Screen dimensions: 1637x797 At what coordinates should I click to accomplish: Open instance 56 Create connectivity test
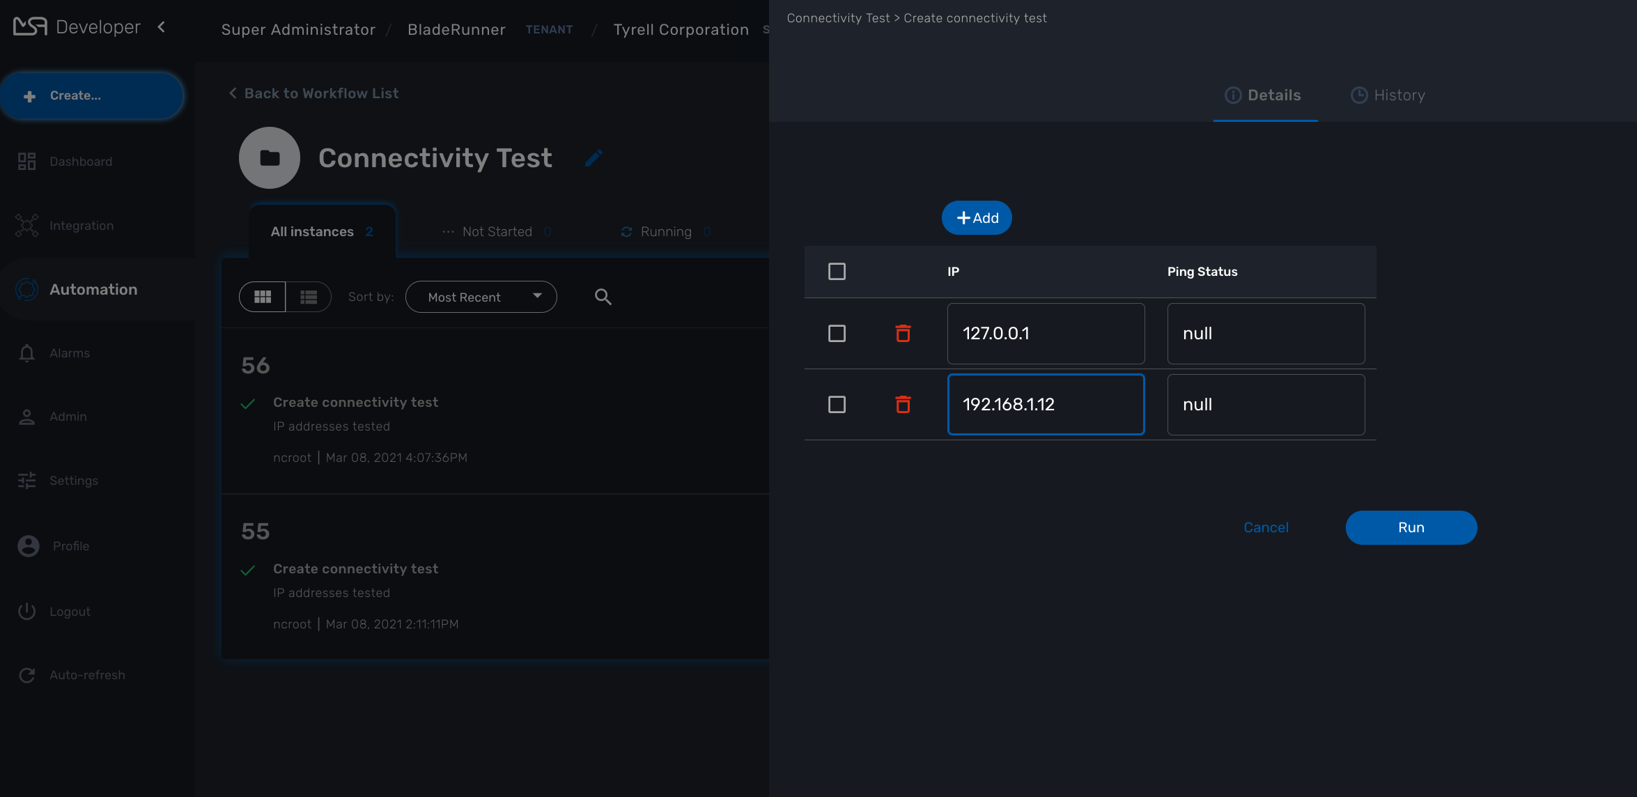[x=355, y=403]
